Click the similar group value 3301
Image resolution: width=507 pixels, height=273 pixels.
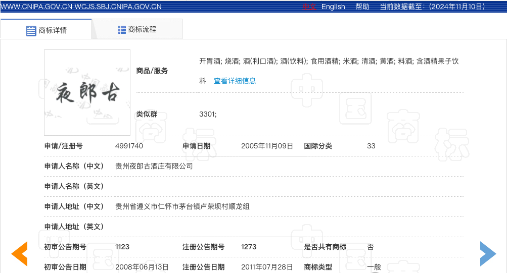208,114
